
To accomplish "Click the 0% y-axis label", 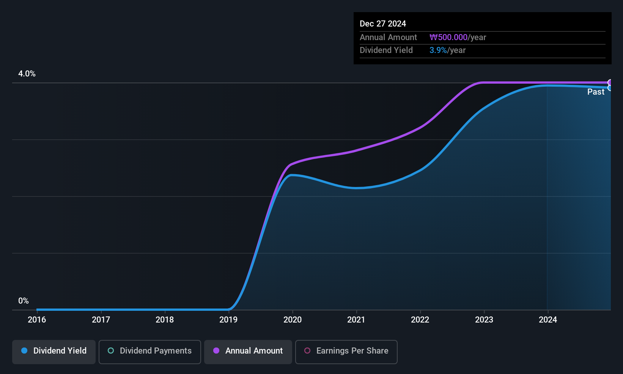I will (24, 301).
